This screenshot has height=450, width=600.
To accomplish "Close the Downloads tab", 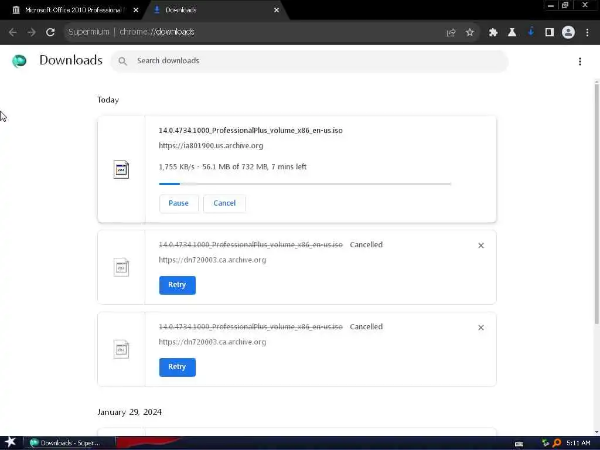I will pyautogui.click(x=277, y=10).
